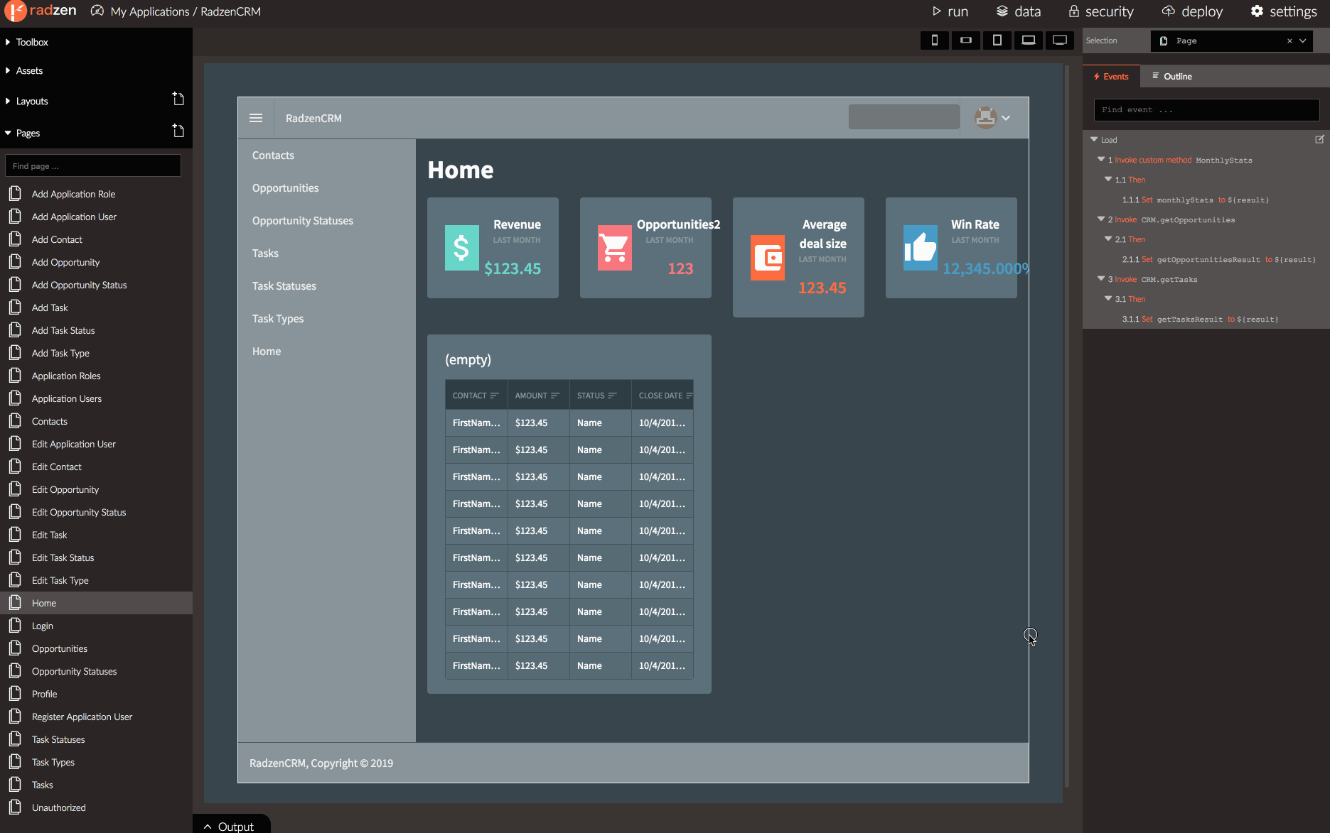This screenshot has width=1330, height=833.
Task: Click the Revenue dollar sign icon
Action: click(461, 248)
